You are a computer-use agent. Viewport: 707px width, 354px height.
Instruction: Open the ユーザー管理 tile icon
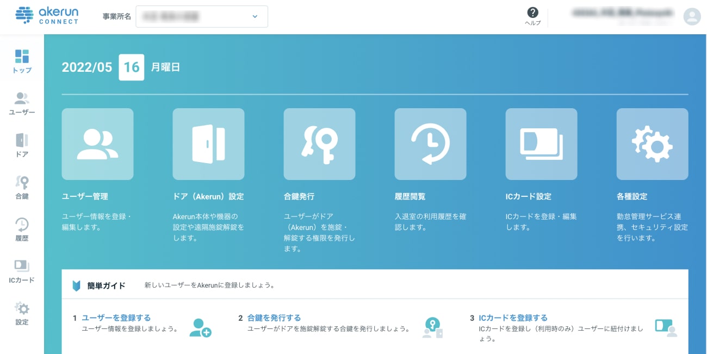[97, 144]
